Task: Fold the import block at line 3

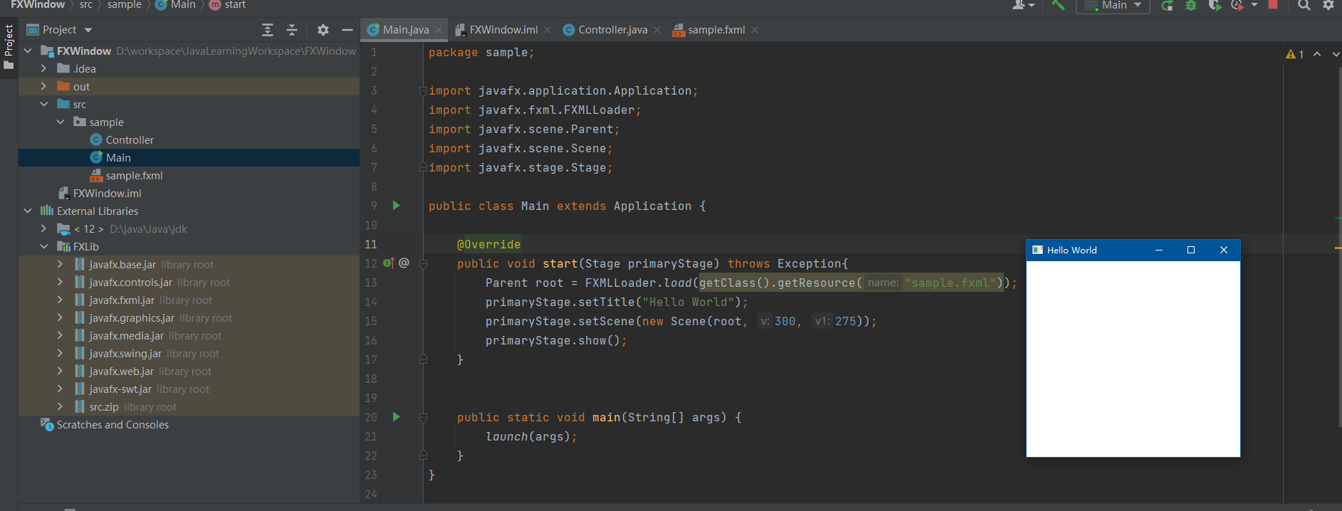Action: tap(423, 91)
